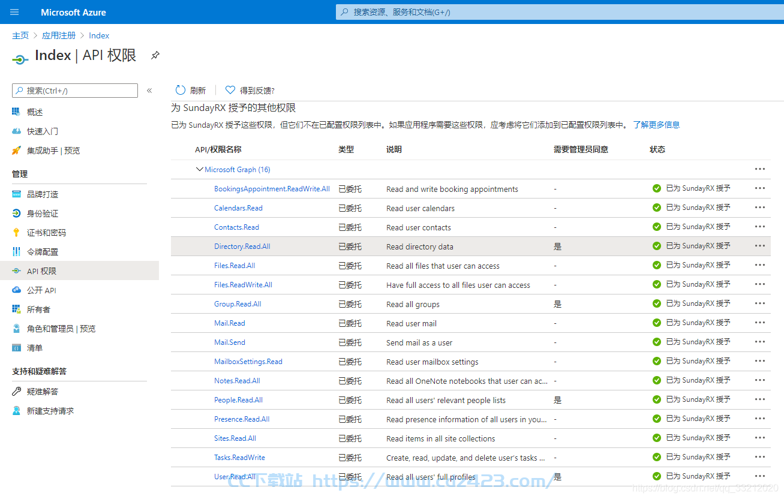This screenshot has width=784, height=499.
Task: Click the Index app registration icon by the title
Action: (x=20, y=59)
